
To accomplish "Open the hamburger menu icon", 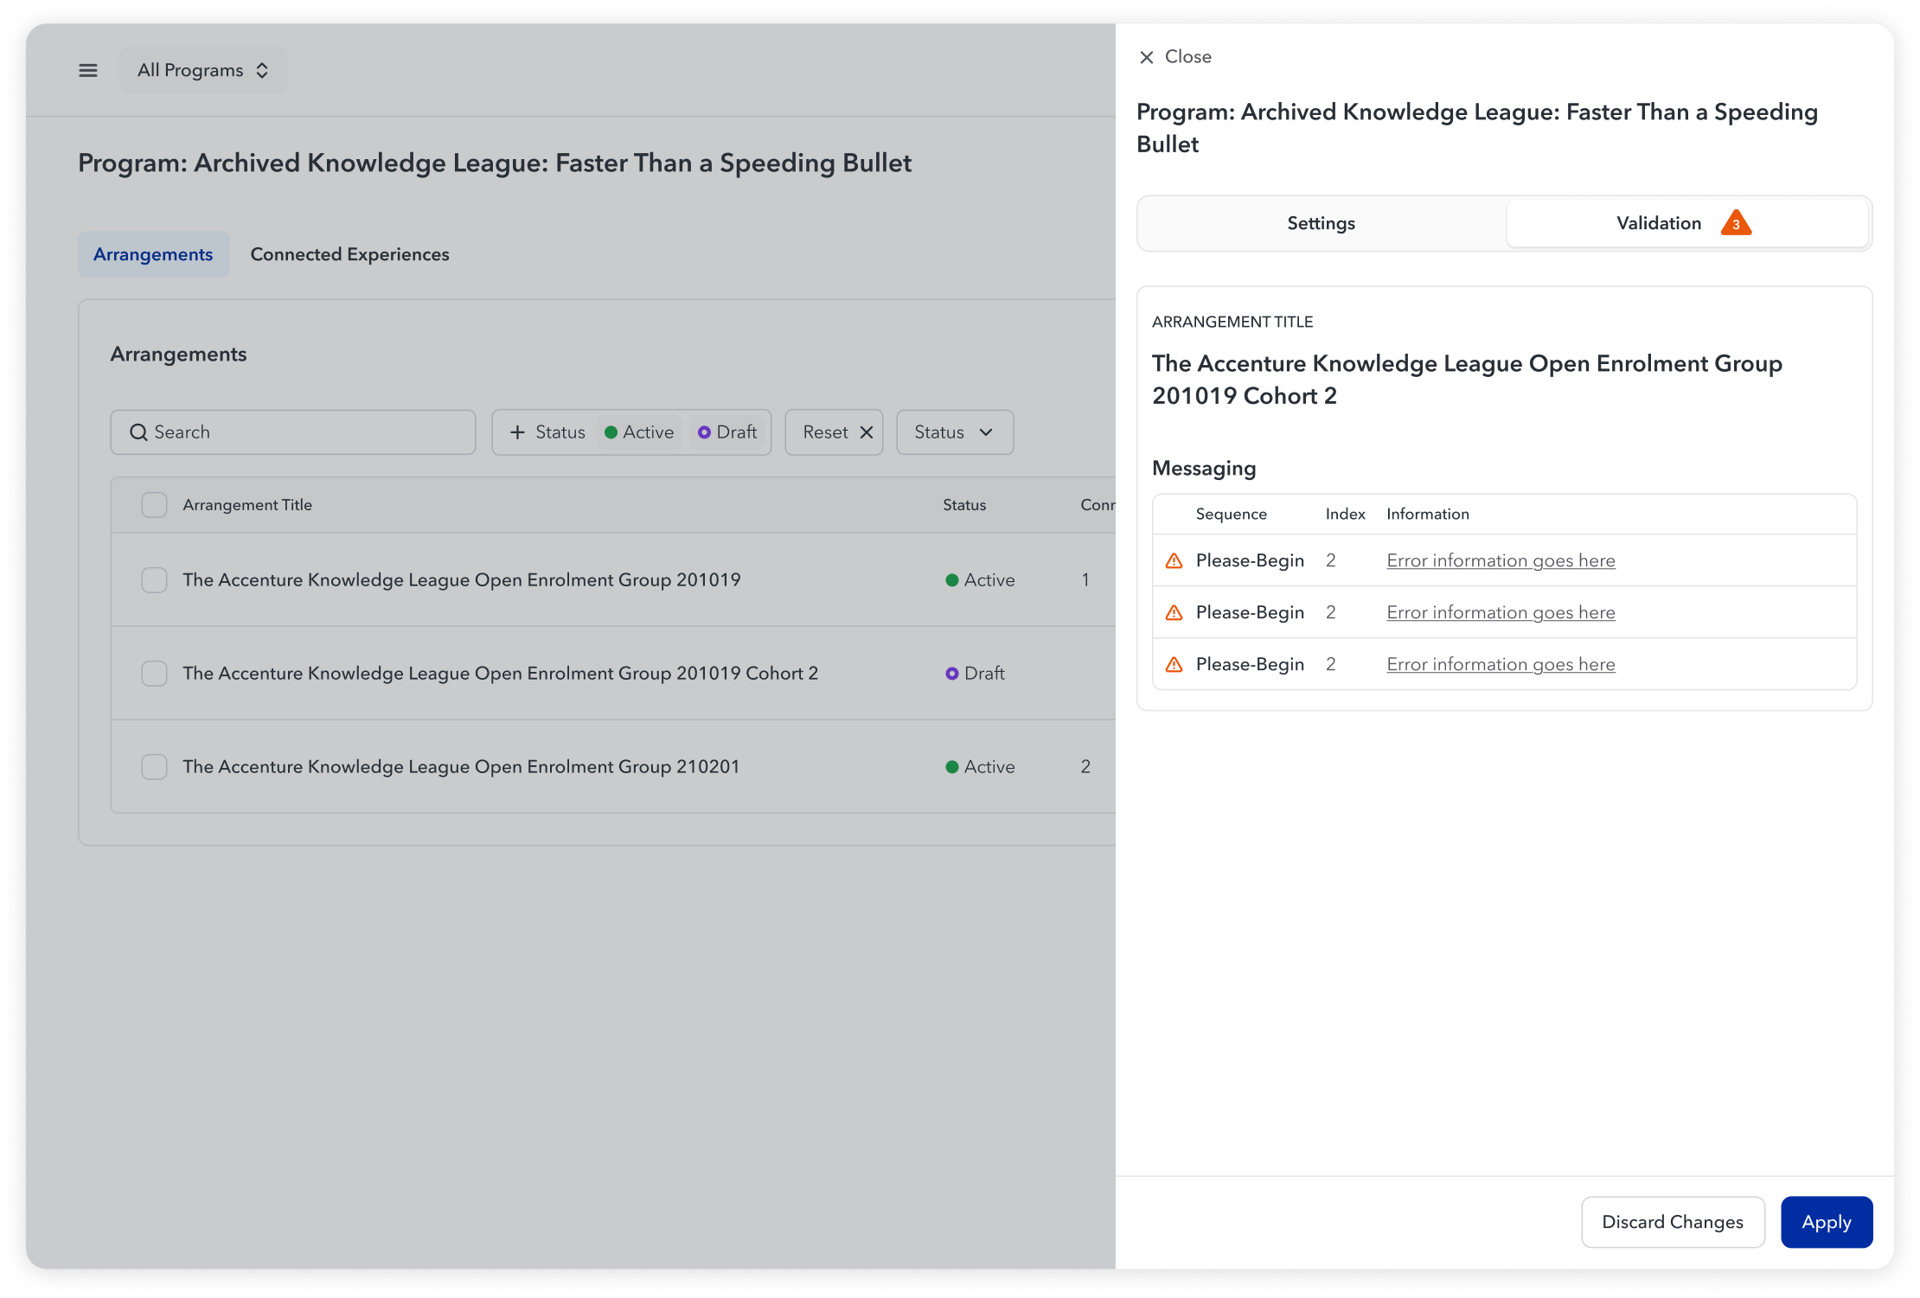I will (88, 70).
